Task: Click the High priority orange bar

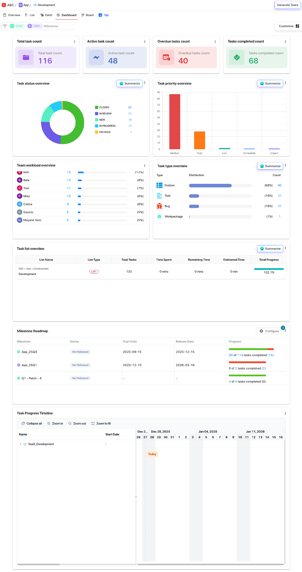Action: coord(199,140)
